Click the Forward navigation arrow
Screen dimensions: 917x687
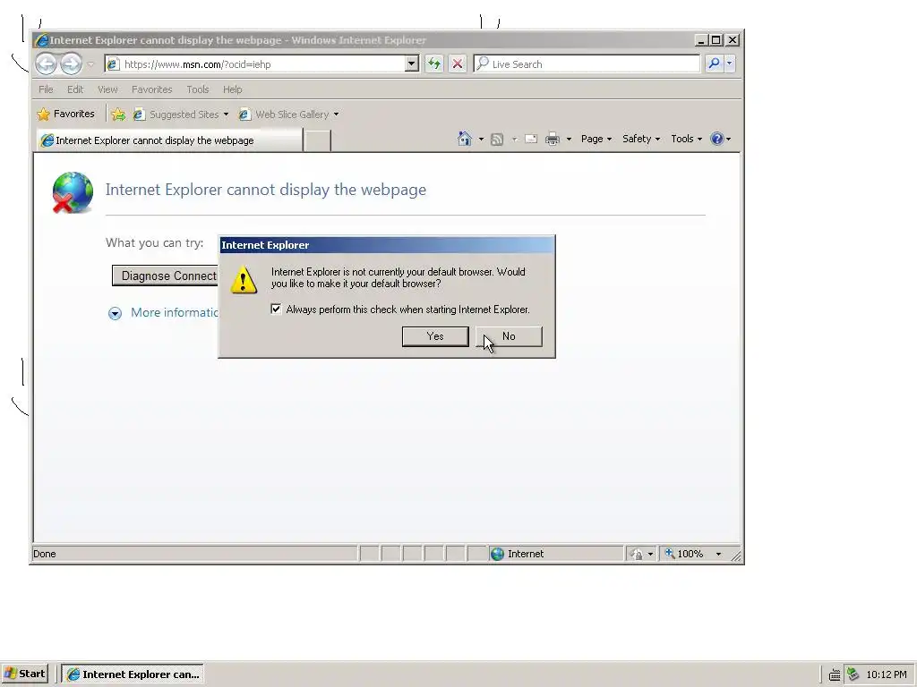(72, 64)
